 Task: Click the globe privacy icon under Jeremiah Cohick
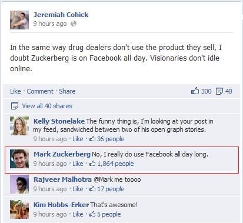pyautogui.click(x=74, y=24)
